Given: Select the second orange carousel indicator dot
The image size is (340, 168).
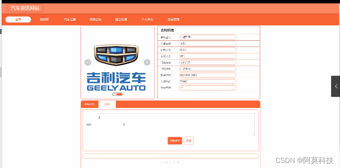Looking at the screenshot, I should 119,94.
